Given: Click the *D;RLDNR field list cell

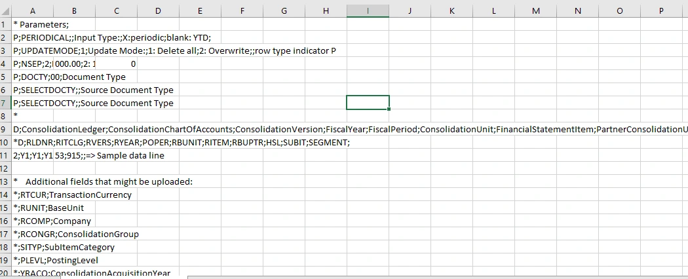Looking at the screenshot, I should point(32,142).
